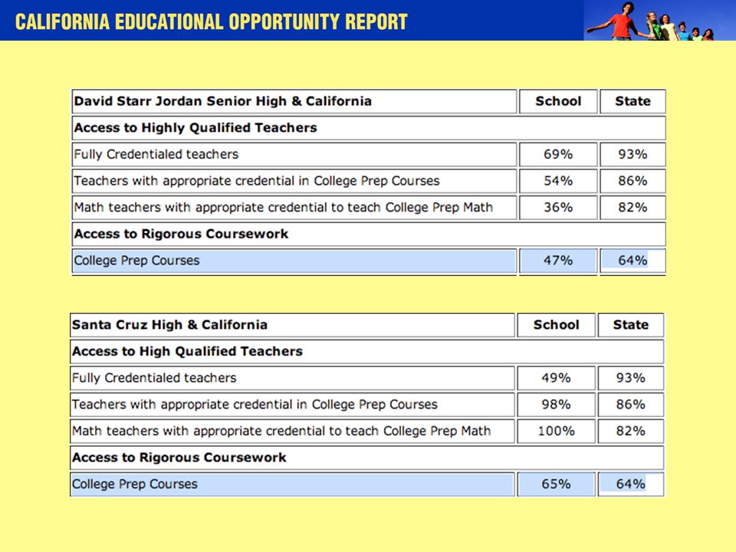This screenshot has height=552, width=736.
Task: Click the 69% fully credentialed school value
Action: (558, 154)
